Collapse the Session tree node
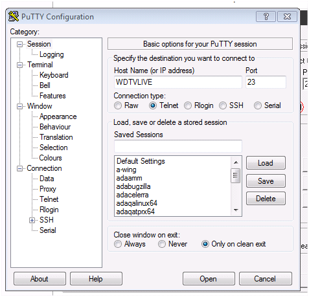Image resolution: width=309 pixels, height=297 pixels. click(x=19, y=45)
